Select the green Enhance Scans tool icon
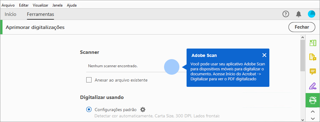Screen dimensions: 320x122 tap(312, 100)
